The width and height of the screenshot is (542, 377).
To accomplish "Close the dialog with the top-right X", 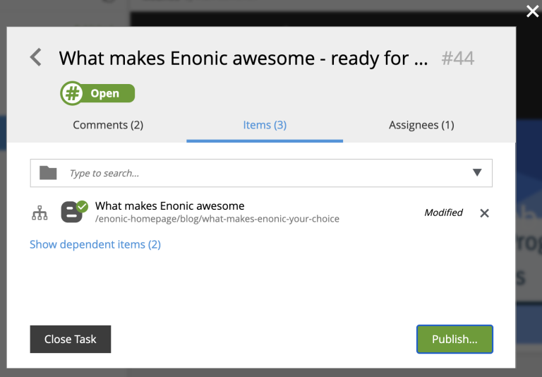I will [x=533, y=11].
